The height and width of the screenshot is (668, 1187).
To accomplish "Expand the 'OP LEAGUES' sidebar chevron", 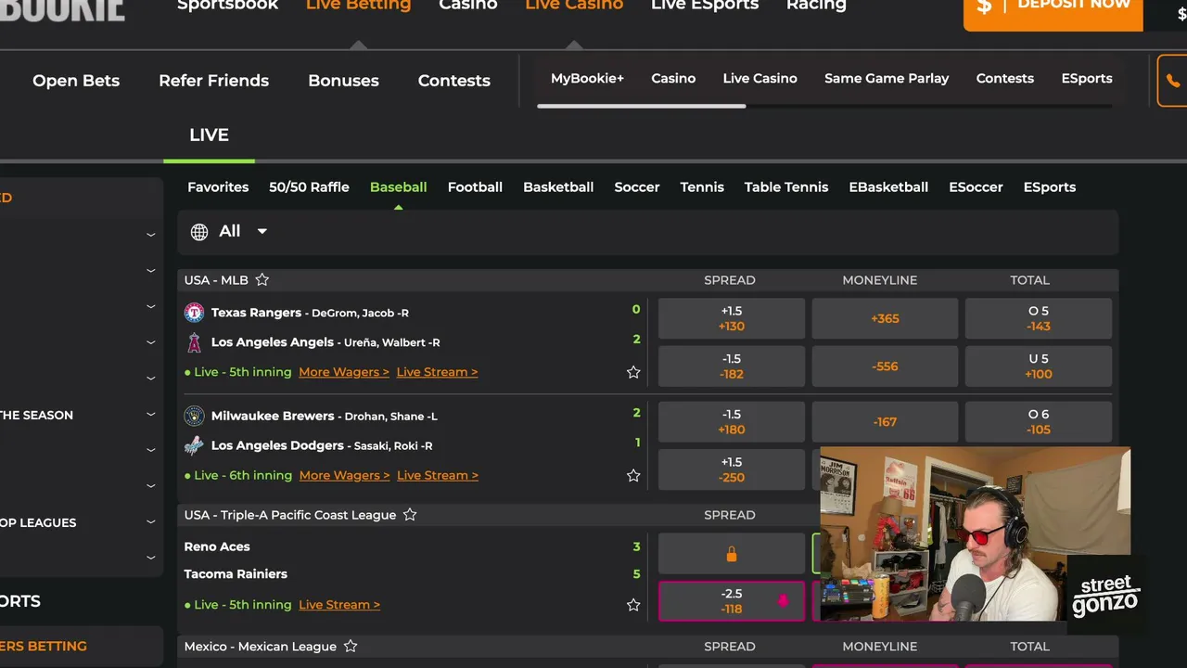I will (150, 522).
